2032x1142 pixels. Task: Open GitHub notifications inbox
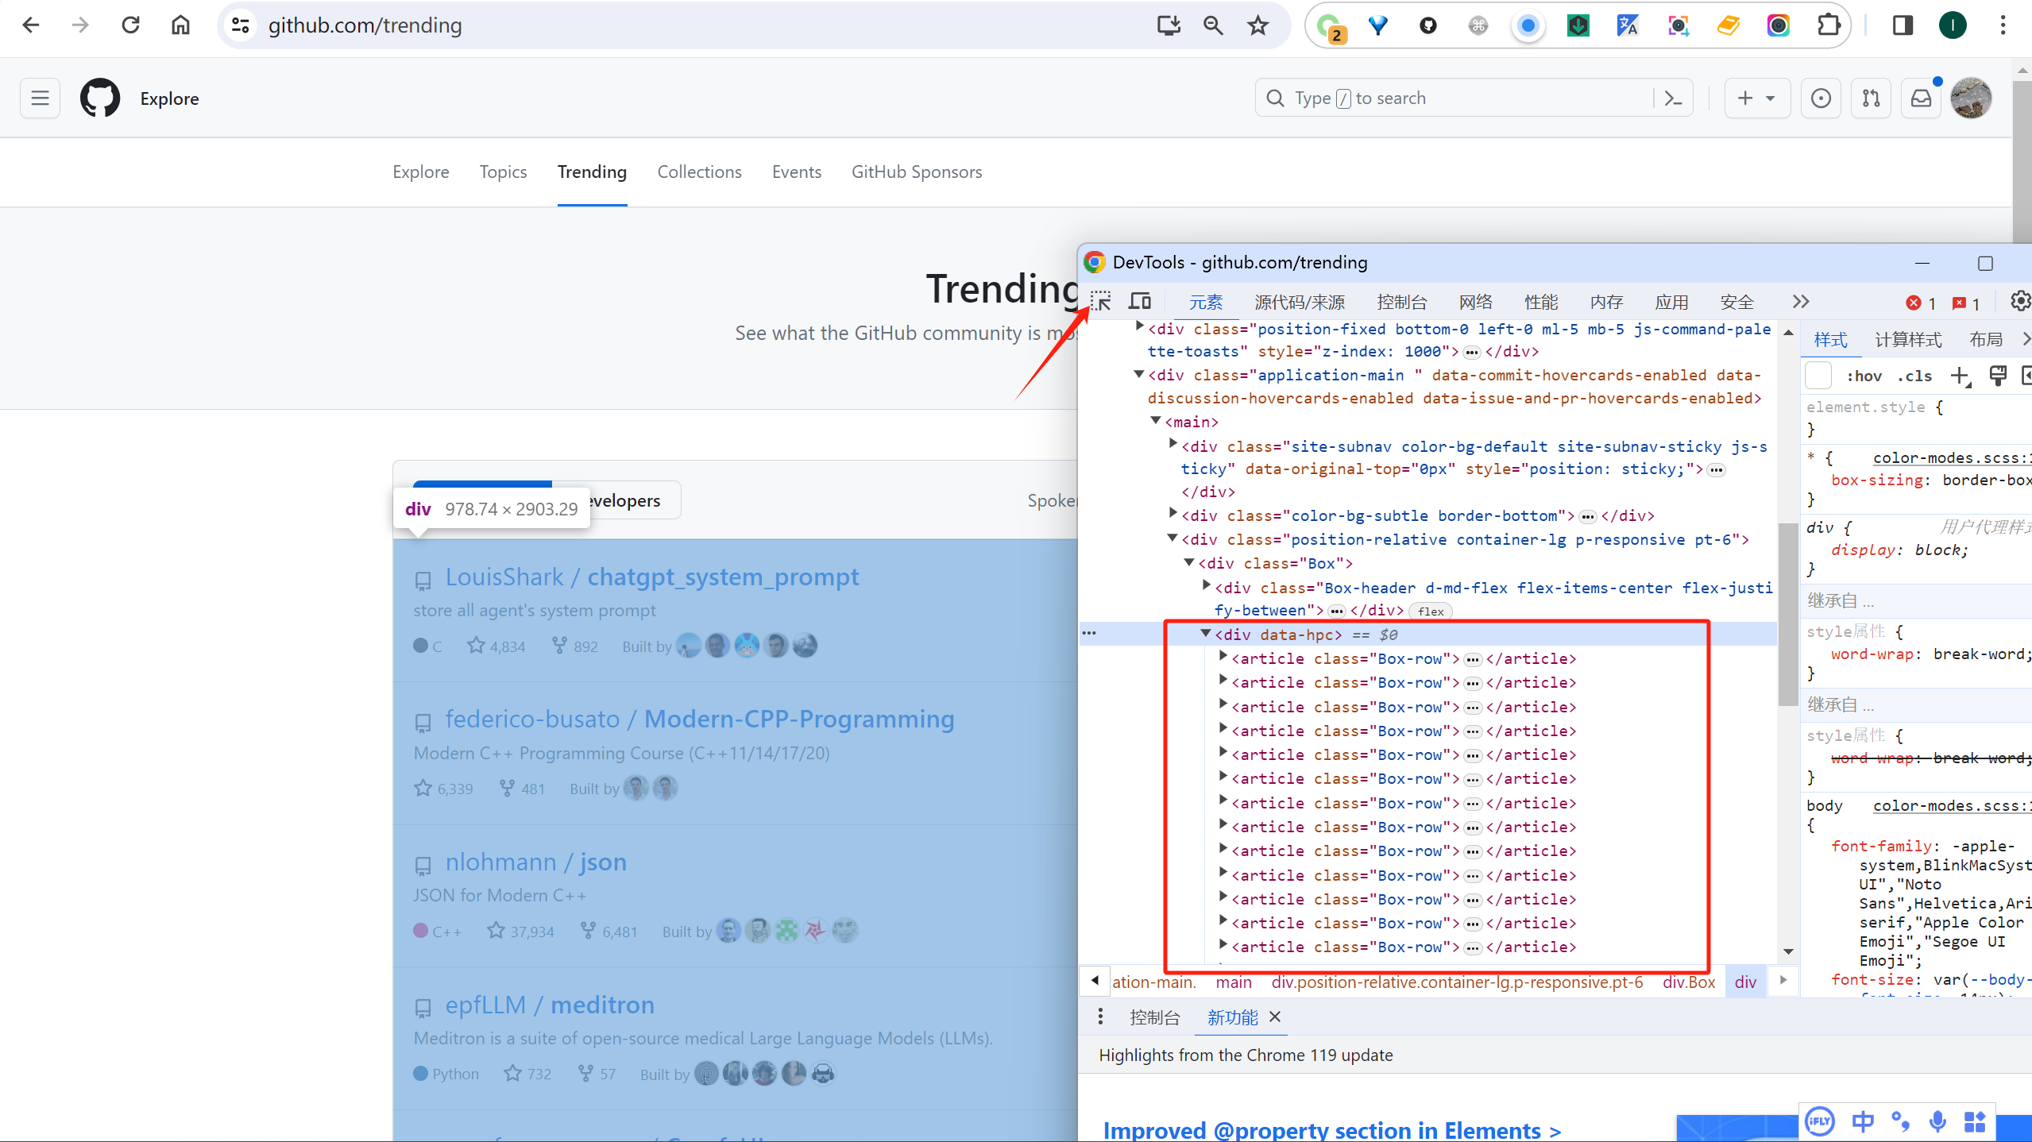(1921, 98)
